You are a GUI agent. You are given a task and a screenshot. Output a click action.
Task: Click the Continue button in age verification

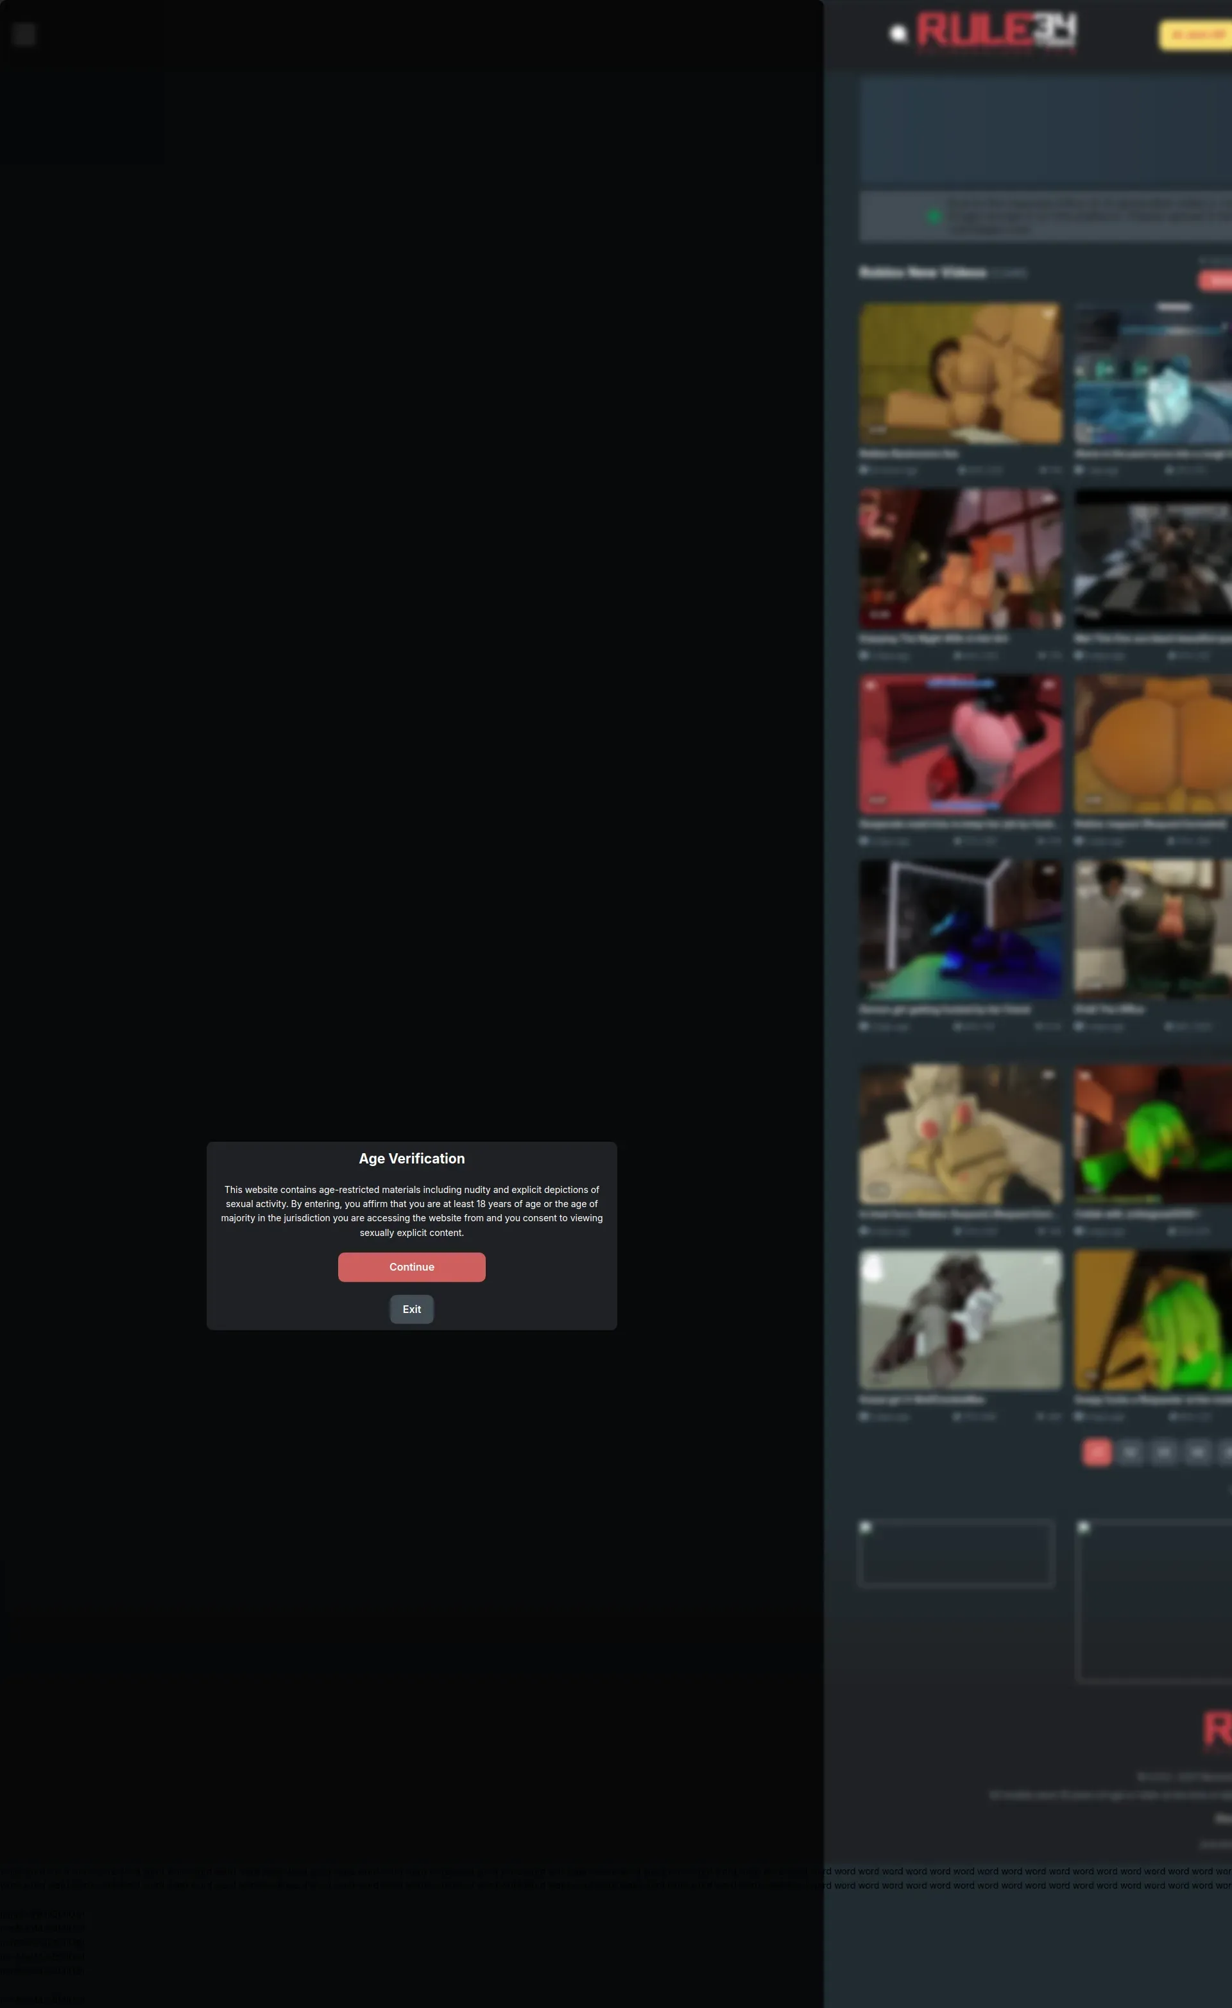click(x=411, y=1266)
